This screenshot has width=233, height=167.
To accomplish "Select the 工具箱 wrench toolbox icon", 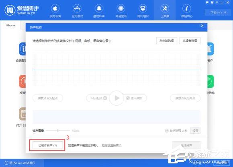I will coord(165,11).
